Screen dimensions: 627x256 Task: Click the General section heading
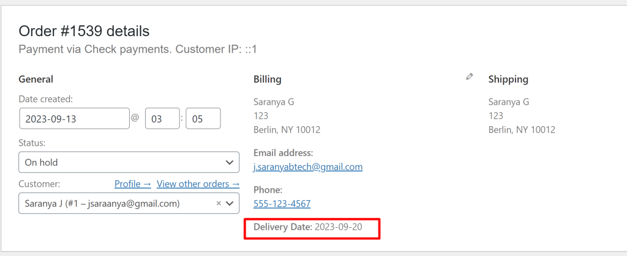[x=36, y=80]
